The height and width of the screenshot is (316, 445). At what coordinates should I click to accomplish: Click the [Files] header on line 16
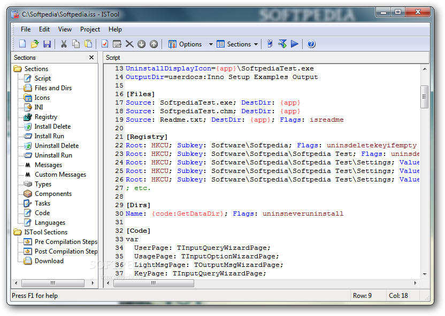[x=141, y=94]
